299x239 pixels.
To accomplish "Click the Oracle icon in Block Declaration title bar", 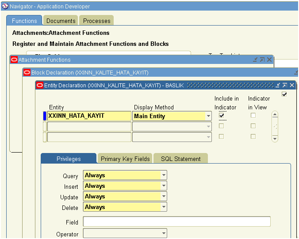I will pos(27,72).
